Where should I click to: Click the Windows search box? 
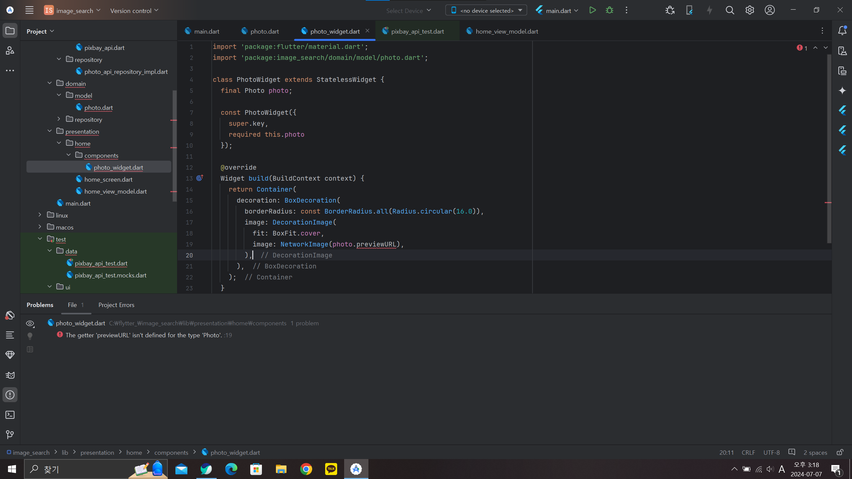(96, 469)
